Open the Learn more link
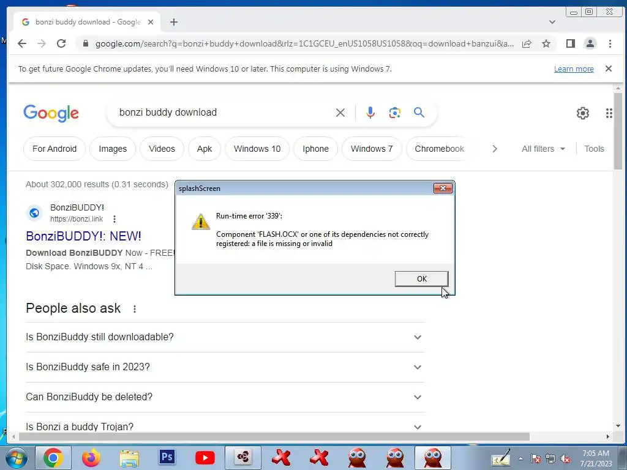 (573, 69)
